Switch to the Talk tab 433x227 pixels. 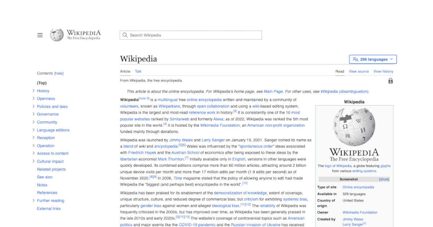138,71
